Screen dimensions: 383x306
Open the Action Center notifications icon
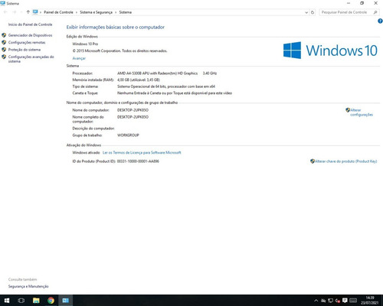point(345,301)
